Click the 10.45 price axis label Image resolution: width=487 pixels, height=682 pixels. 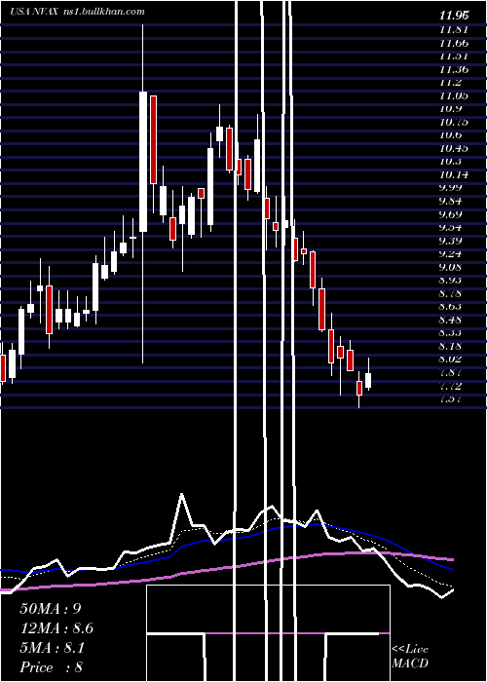point(454,148)
